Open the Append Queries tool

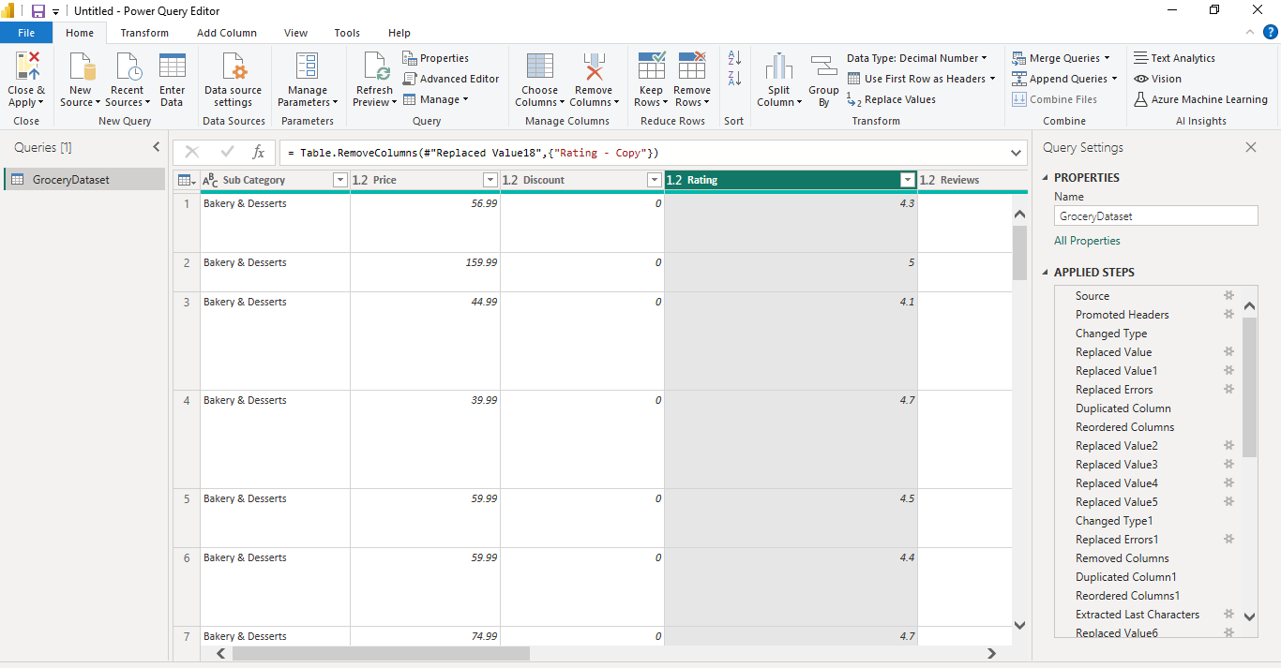[x=1062, y=78]
